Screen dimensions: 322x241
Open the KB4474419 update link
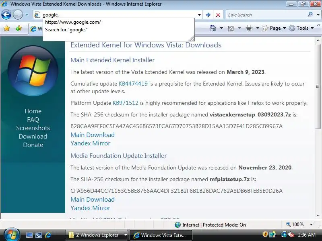pyautogui.click(x=133, y=84)
